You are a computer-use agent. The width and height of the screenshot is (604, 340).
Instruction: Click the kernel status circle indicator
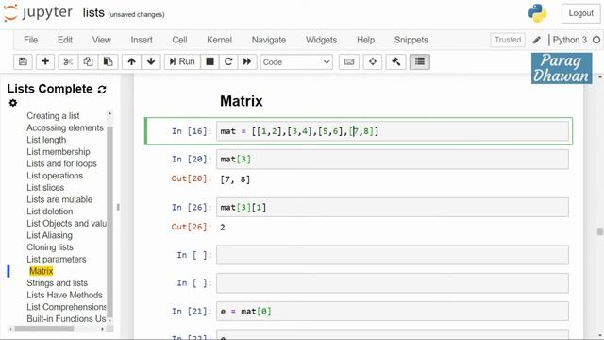point(596,40)
